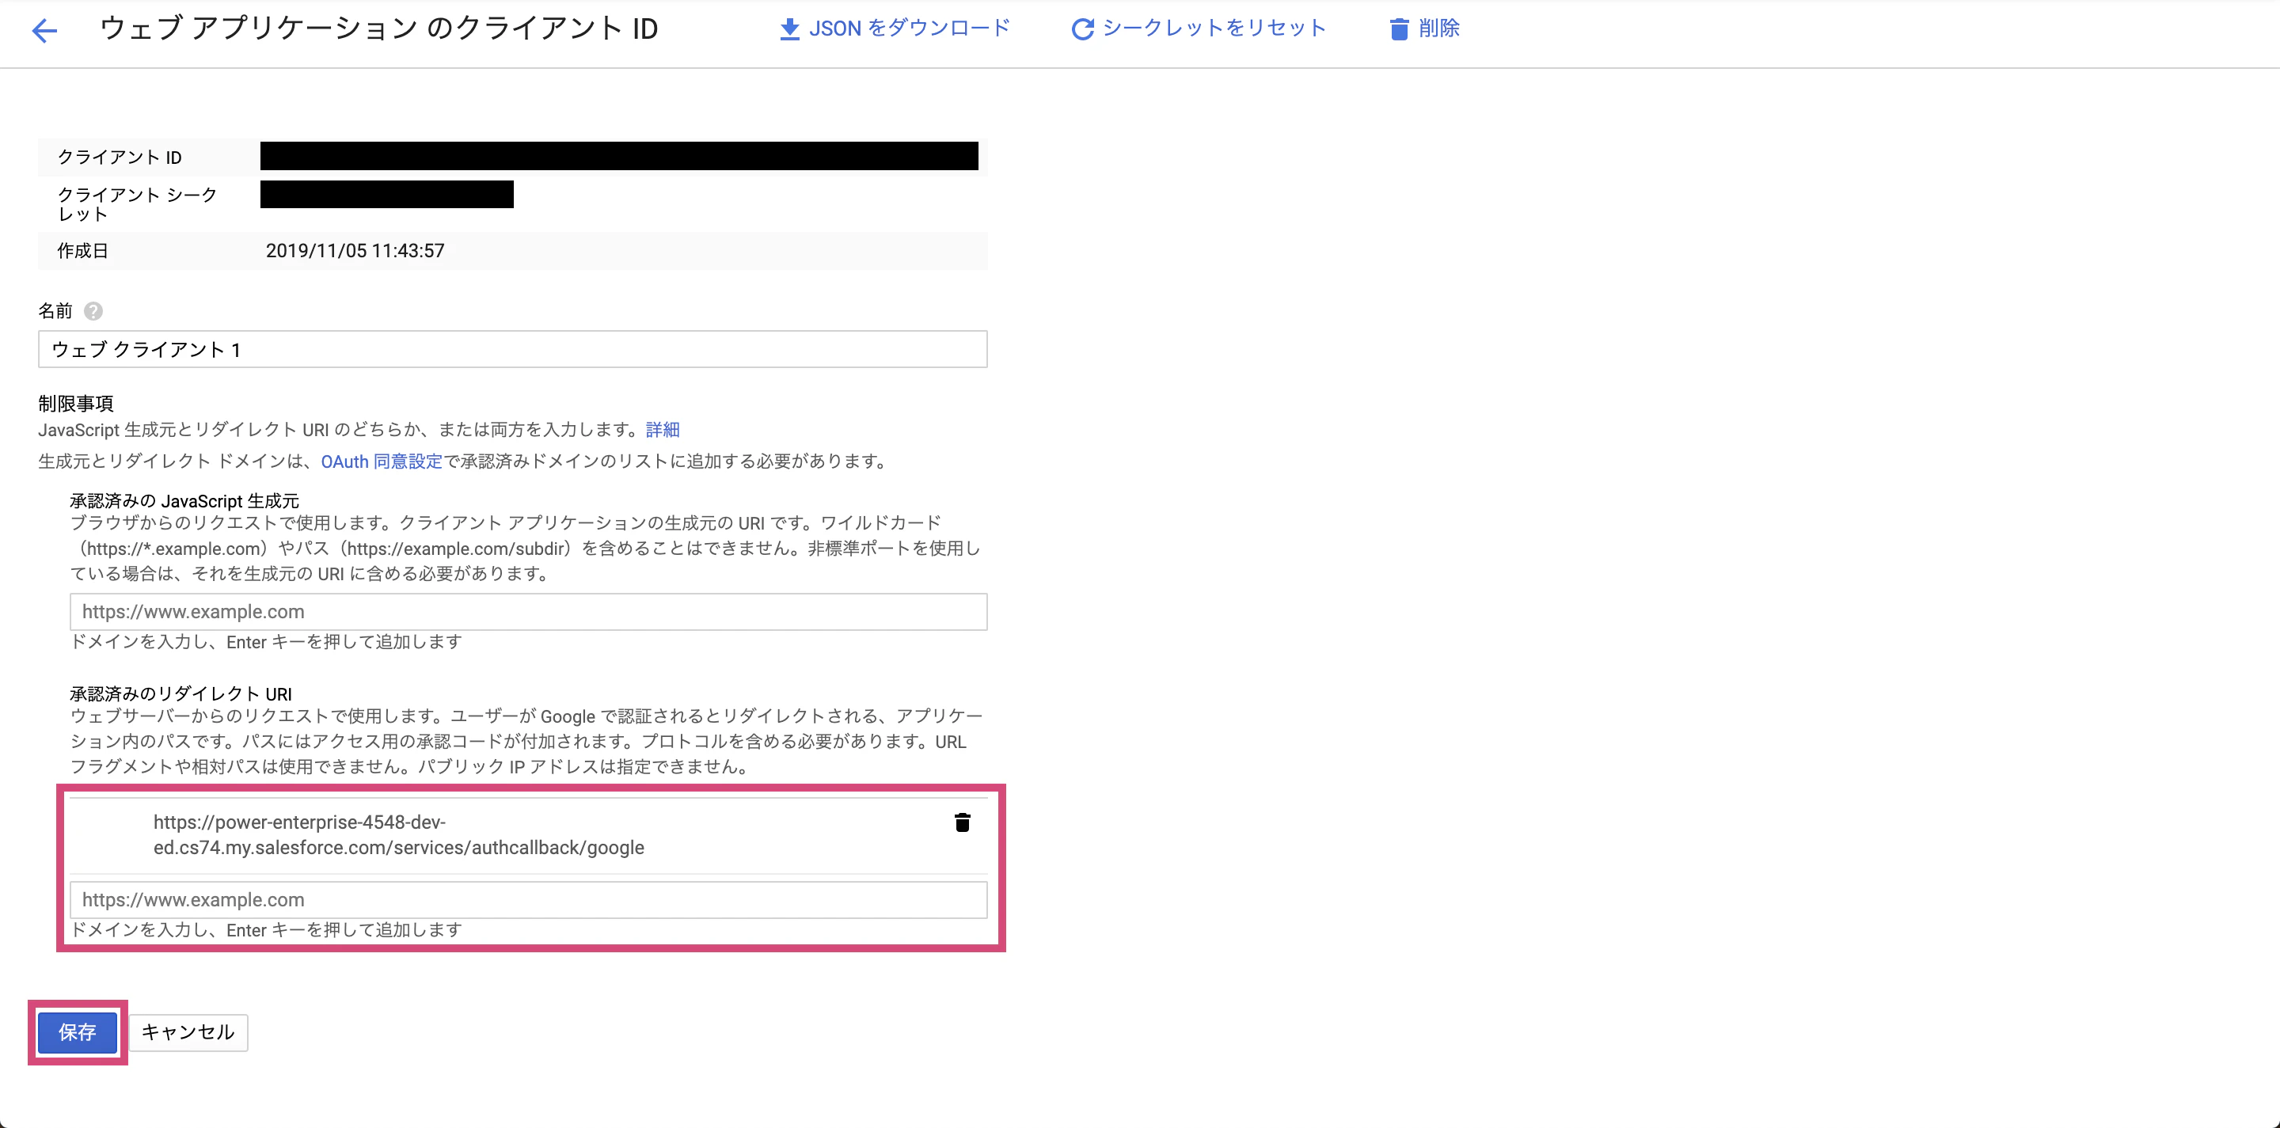
Task: Click the JSON download icon
Action: pos(788,29)
